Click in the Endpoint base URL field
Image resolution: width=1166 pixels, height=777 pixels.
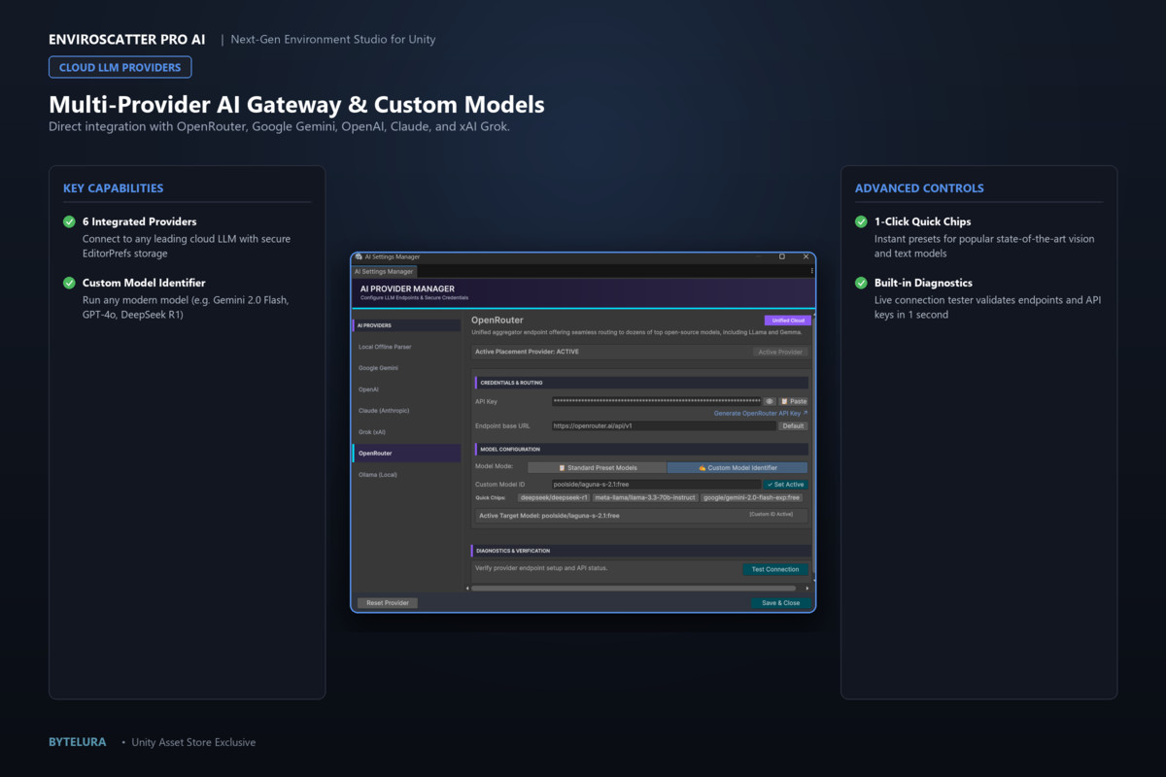coord(664,425)
